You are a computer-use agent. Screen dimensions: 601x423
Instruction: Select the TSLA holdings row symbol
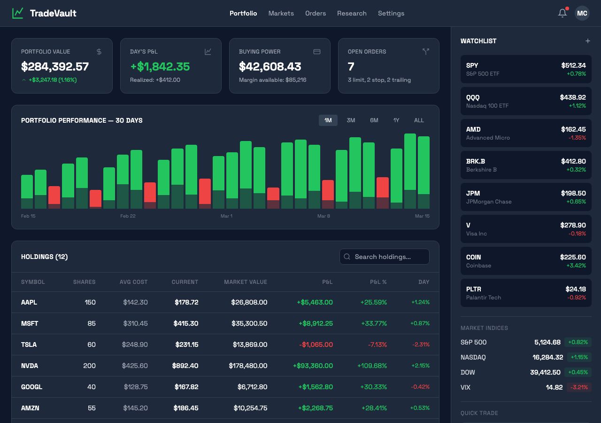[29, 345]
